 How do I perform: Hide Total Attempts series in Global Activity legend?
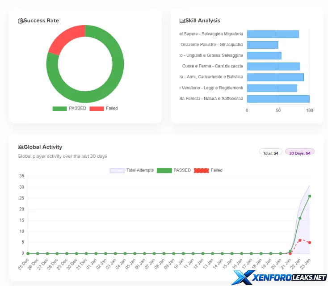[132, 170]
